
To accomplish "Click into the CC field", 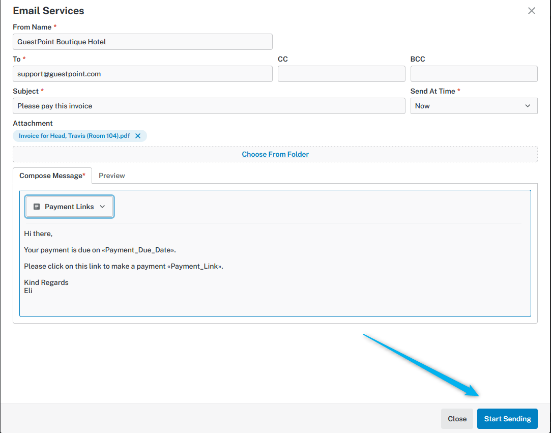I will click(x=341, y=74).
